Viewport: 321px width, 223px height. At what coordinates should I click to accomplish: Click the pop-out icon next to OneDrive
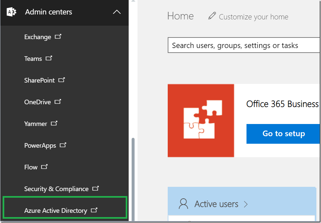coord(58,102)
